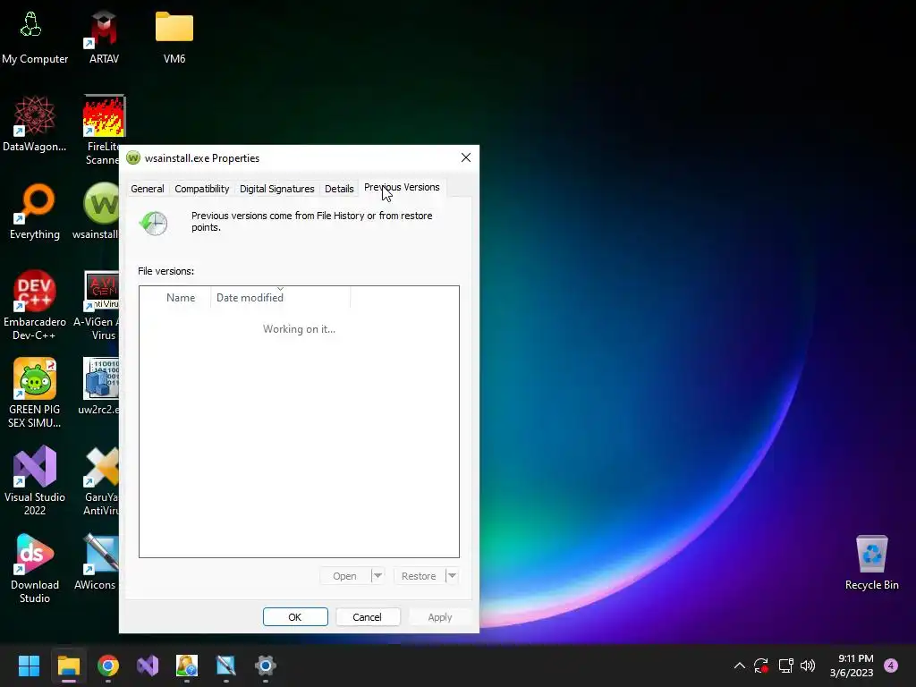Select the FireLite Scanner desktop icon
The height and width of the screenshot is (687, 916).
(103, 130)
